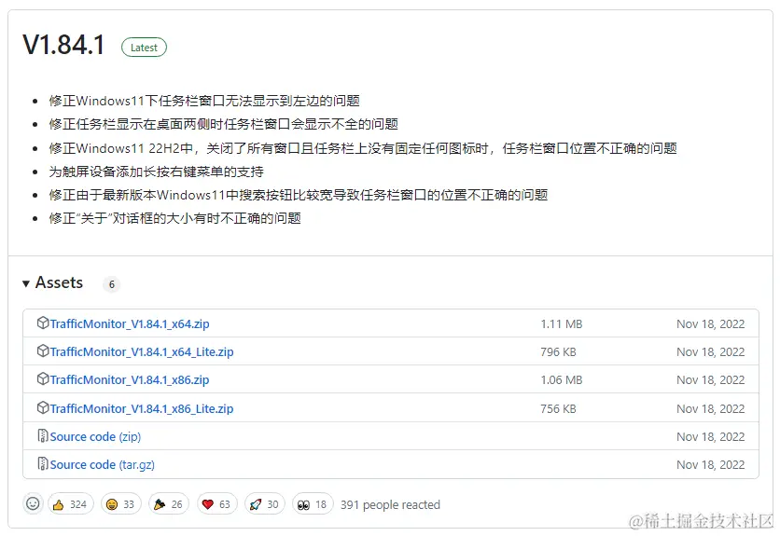780x536 pixels.
Task: Click the 796 KB file size
Action: click(558, 352)
